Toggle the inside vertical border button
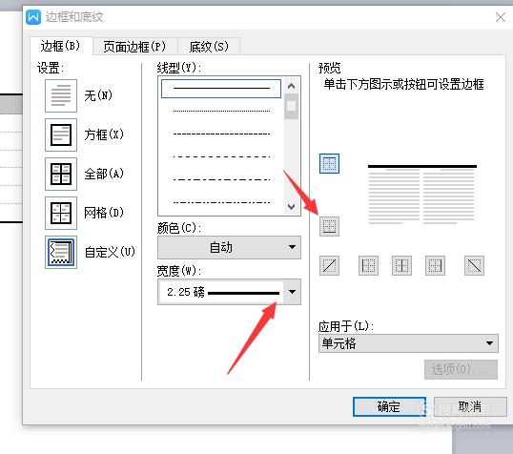This screenshot has width=513, height=454. point(401,265)
